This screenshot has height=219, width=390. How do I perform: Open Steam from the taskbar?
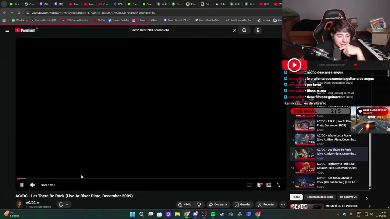(x=222, y=214)
